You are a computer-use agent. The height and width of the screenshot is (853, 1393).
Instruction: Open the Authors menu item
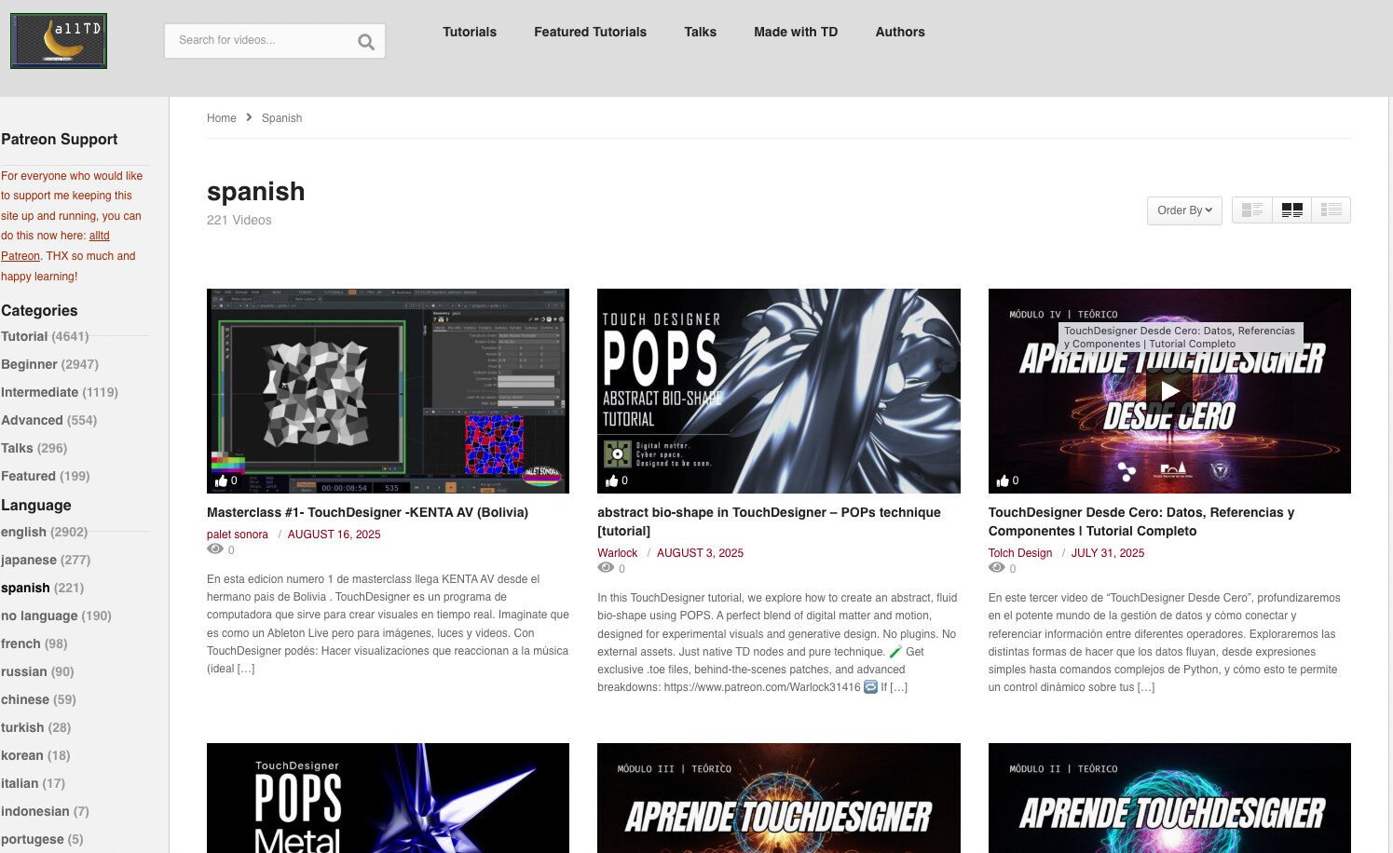pos(900,32)
